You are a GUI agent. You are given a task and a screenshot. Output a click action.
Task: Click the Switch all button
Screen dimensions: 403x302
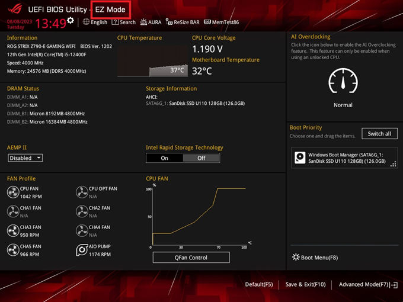tap(379, 134)
